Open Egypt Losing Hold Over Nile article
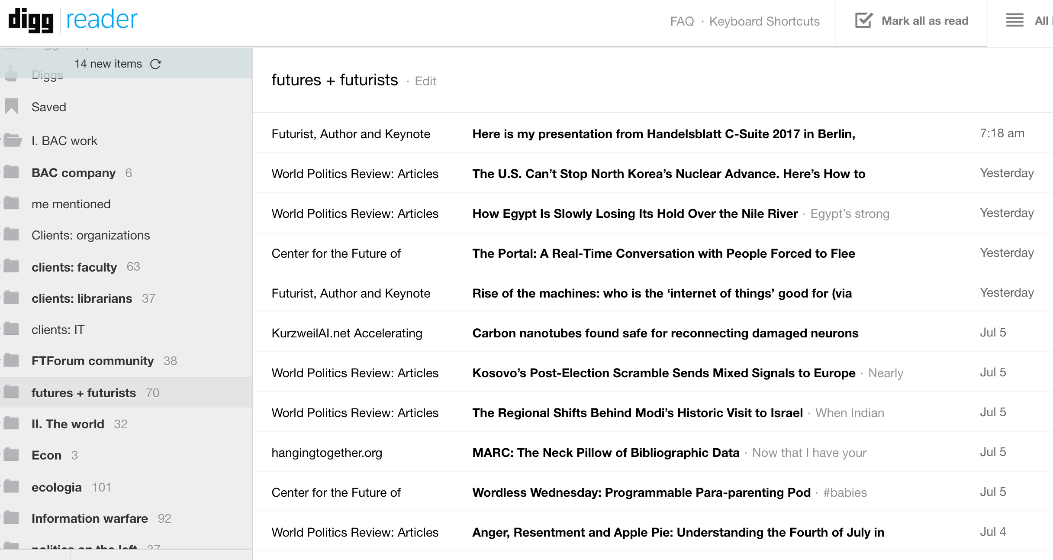This screenshot has width=1053, height=560. (635, 214)
